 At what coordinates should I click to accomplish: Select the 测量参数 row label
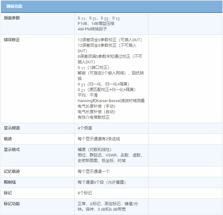pyautogui.click(x=12, y=18)
